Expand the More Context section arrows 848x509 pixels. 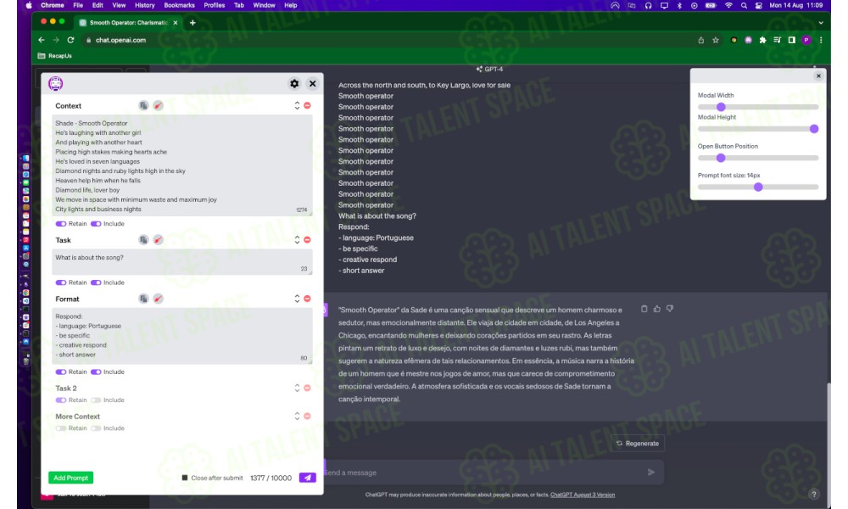[297, 416]
